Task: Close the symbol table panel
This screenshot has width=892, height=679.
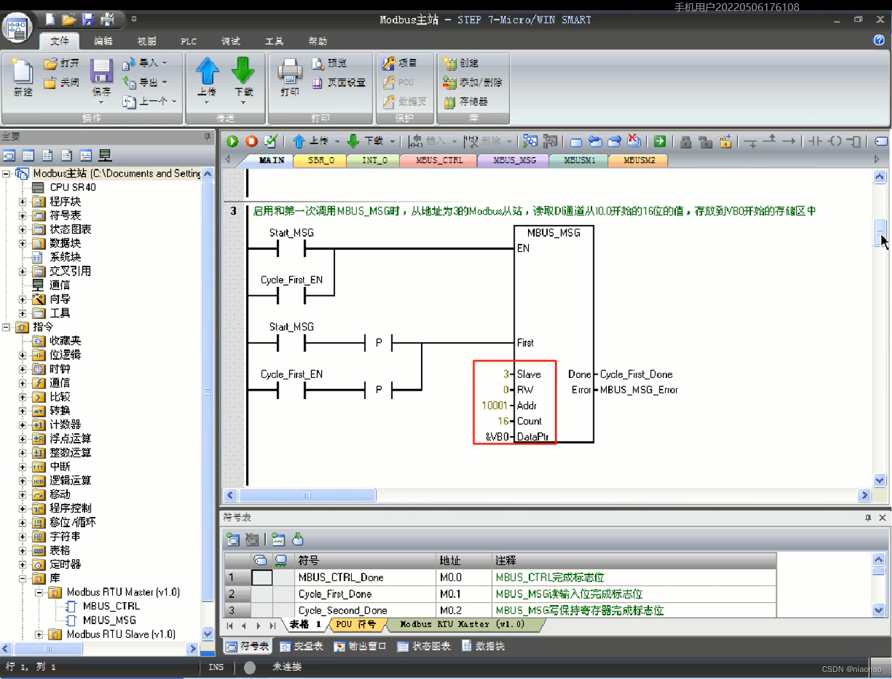Action: coord(882,518)
